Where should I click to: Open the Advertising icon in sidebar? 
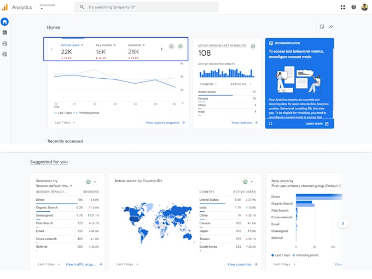[x=5, y=54]
